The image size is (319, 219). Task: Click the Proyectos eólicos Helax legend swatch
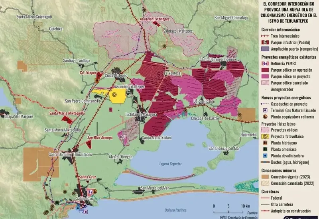pos(265,130)
